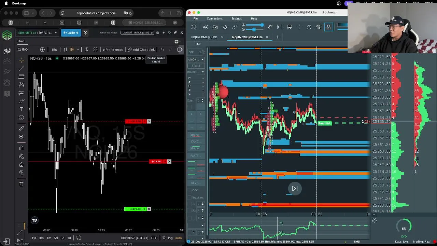Hide all drawings with eye icon
This screenshot has height=246, width=437.
pyautogui.click(x=21, y=173)
